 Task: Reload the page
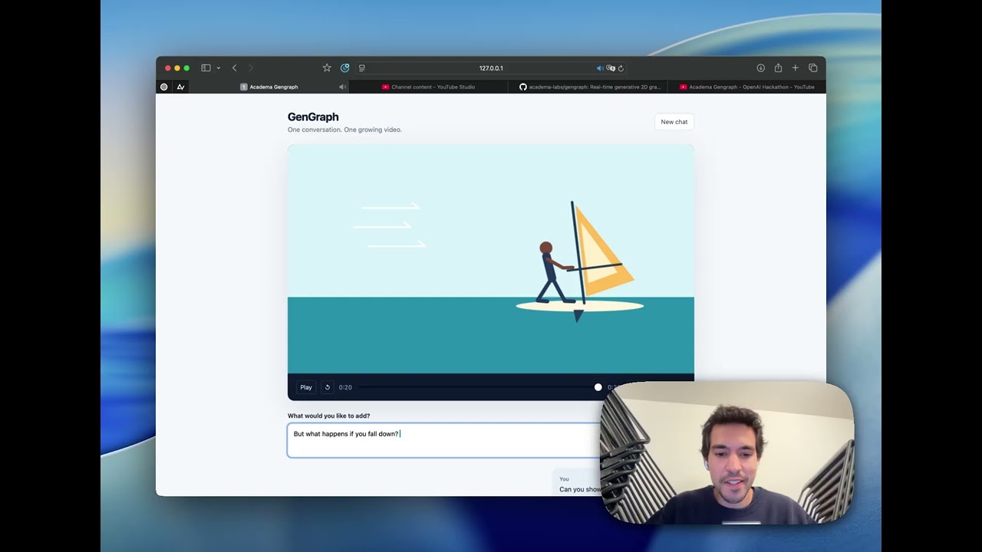pyautogui.click(x=621, y=68)
